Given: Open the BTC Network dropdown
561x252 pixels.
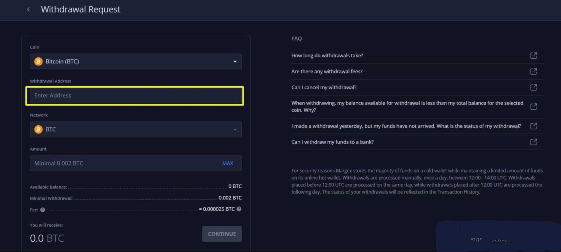Looking at the screenshot, I should tap(135, 129).
